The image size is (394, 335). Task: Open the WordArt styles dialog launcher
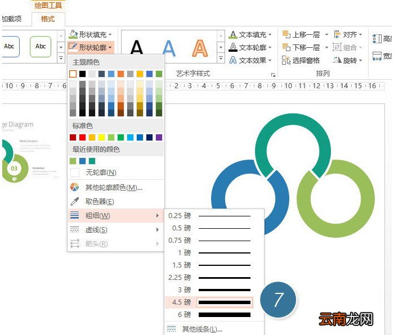point(273,75)
